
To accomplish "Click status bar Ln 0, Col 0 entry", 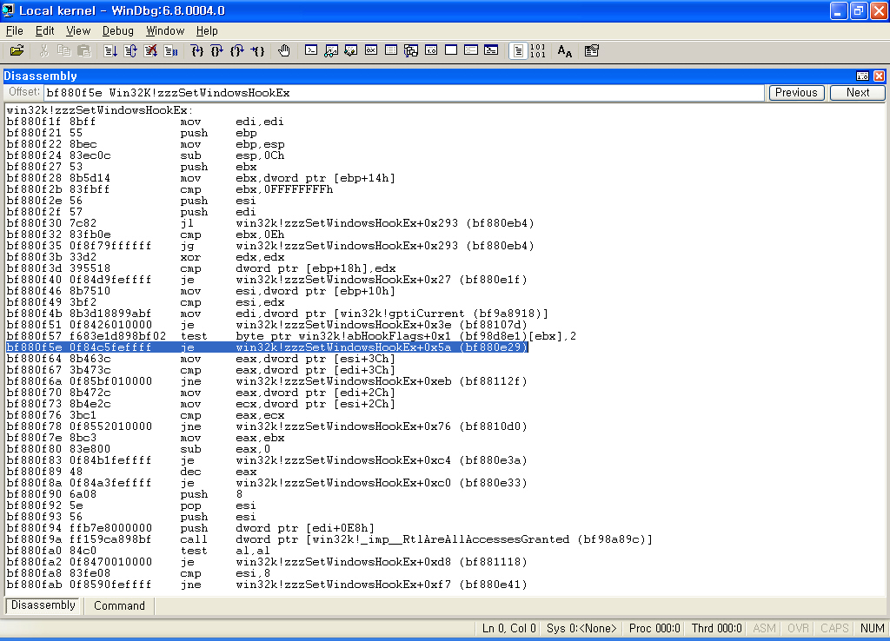I will coord(508,628).
